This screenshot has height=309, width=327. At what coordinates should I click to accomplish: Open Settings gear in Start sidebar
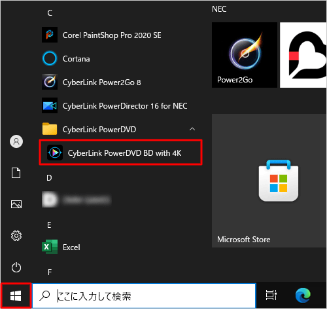16,236
